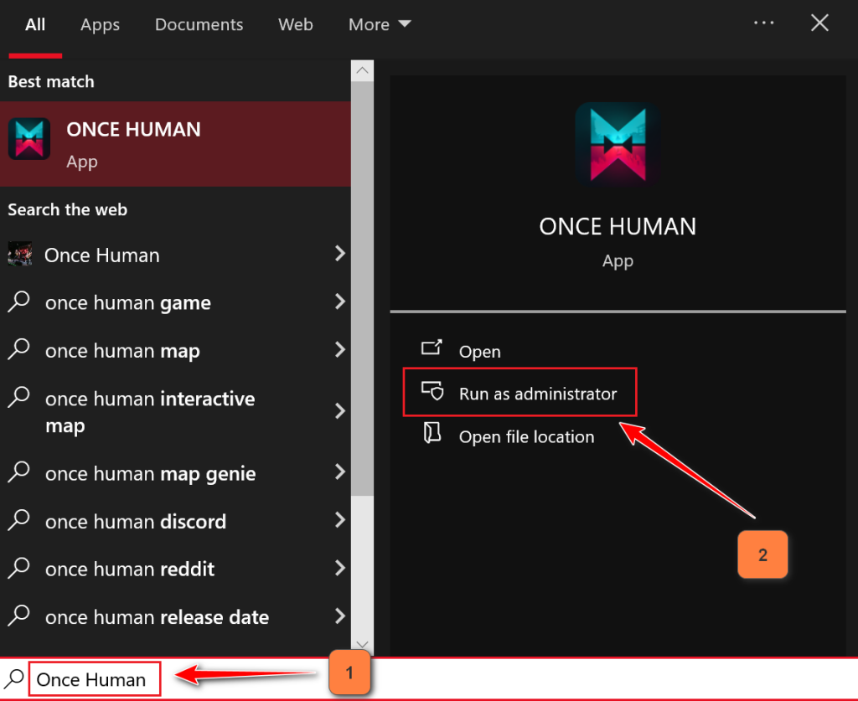This screenshot has height=701, width=858.
Task: Expand chevron for once human map genie
Action: click(340, 472)
